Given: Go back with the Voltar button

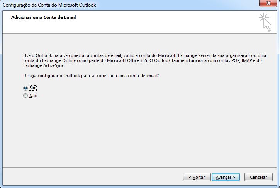Looking at the screenshot, I should pyautogui.click(x=197, y=177).
